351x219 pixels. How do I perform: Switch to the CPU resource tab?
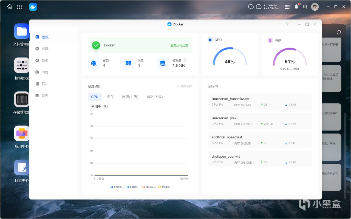[x=95, y=97]
